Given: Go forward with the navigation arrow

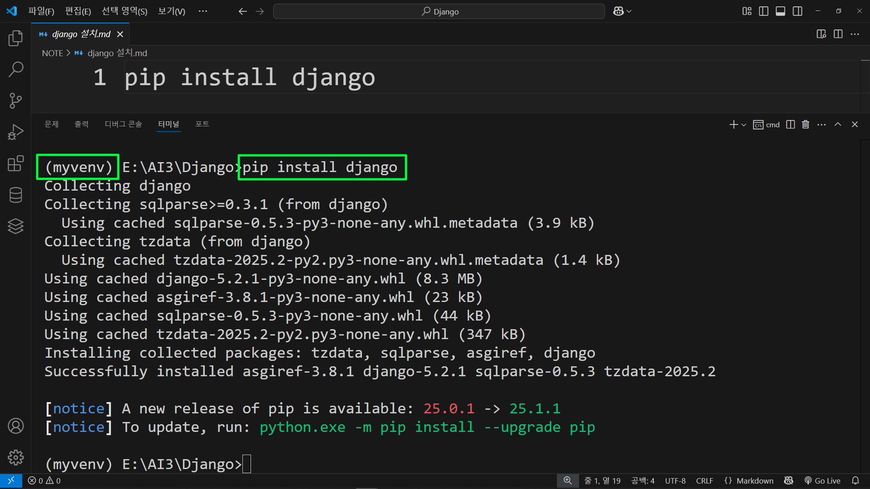Looking at the screenshot, I should pos(260,11).
